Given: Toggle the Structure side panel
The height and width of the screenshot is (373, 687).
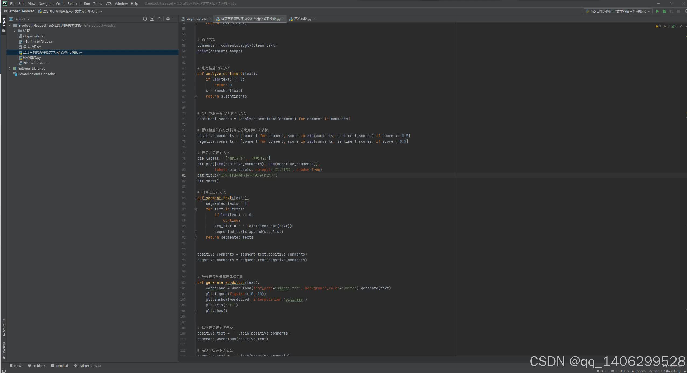Looking at the screenshot, I should 4,327.
